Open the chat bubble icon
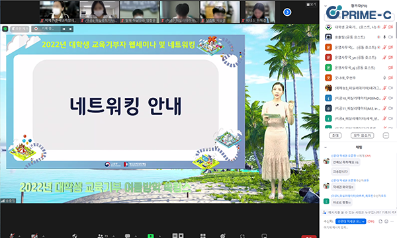Image resolution: width=397 pixels, height=238 pixels. coord(127,236)
